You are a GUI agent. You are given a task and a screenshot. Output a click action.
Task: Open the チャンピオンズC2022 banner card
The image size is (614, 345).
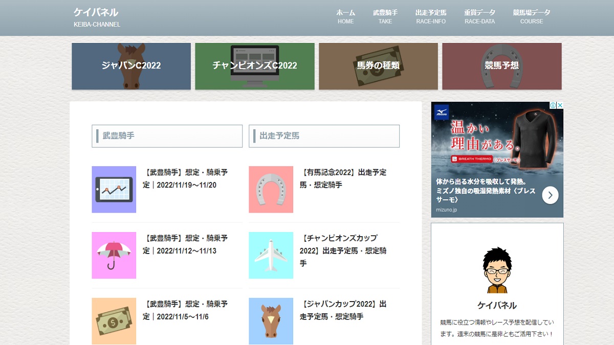pos(255,66)
